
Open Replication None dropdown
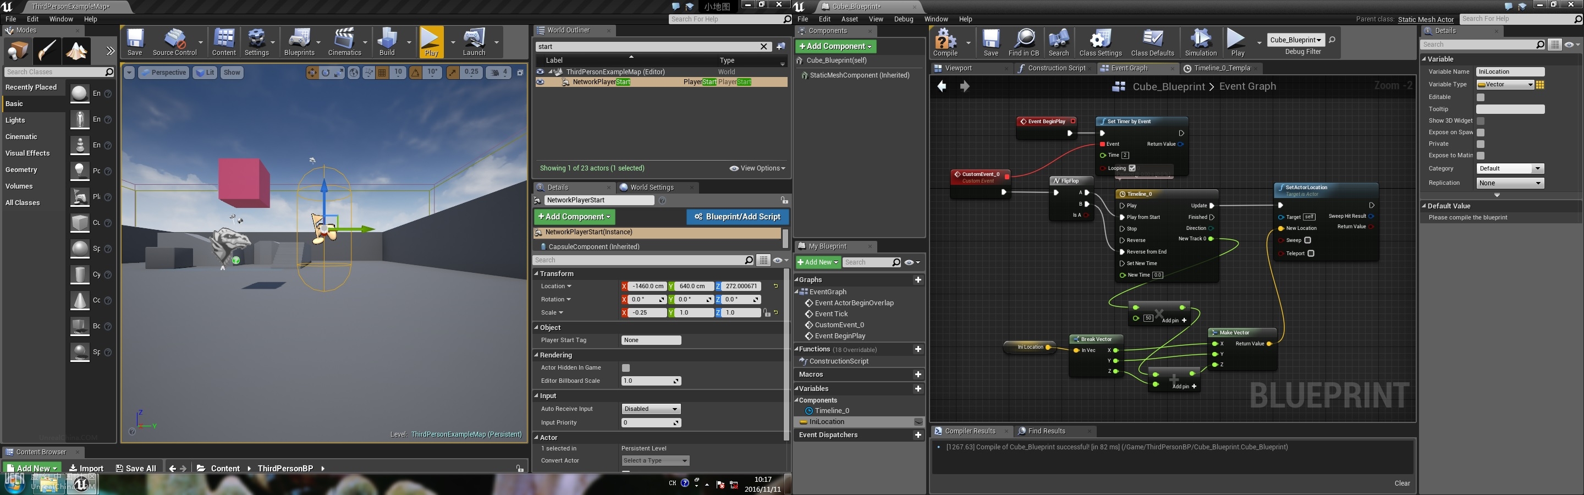[x=1510, y=183]
